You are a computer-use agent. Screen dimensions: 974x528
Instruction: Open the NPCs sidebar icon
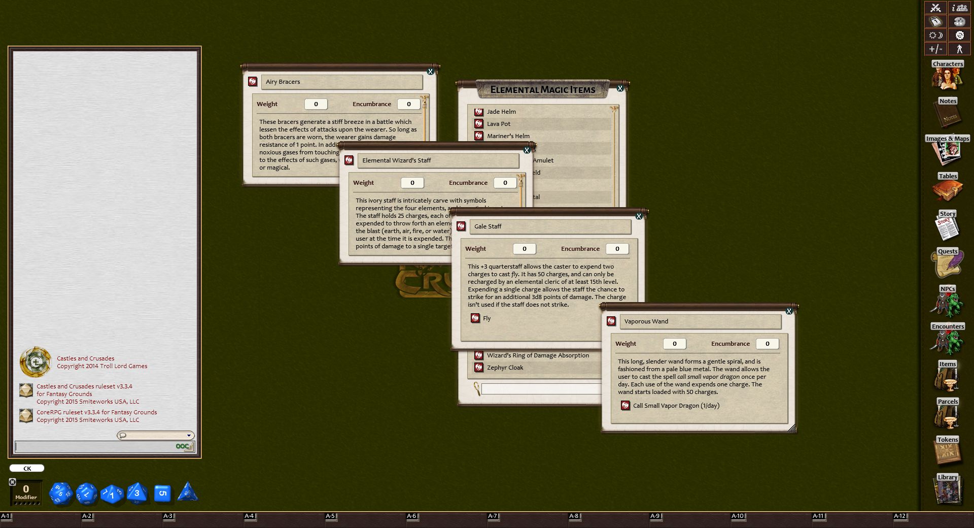pyautogui.click(x=947, y=302)
